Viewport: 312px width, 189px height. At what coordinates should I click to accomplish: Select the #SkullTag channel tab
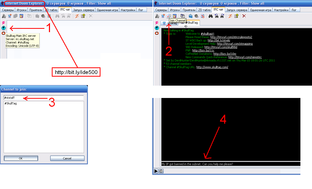click(191, 23)
